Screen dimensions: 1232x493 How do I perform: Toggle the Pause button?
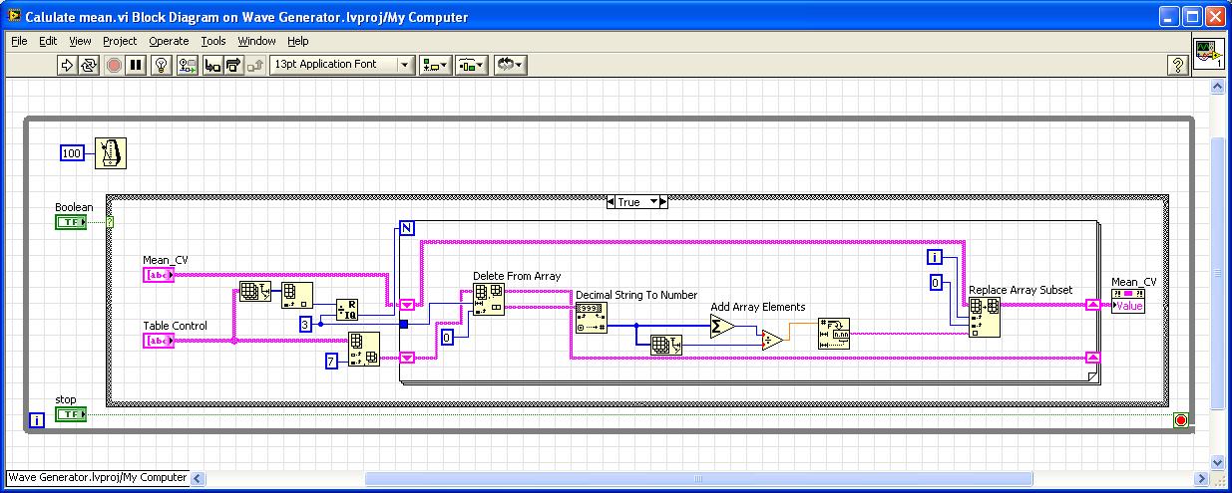pos(136,65)
